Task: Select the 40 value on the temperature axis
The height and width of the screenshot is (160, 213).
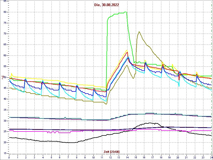Action: [5, 99]
